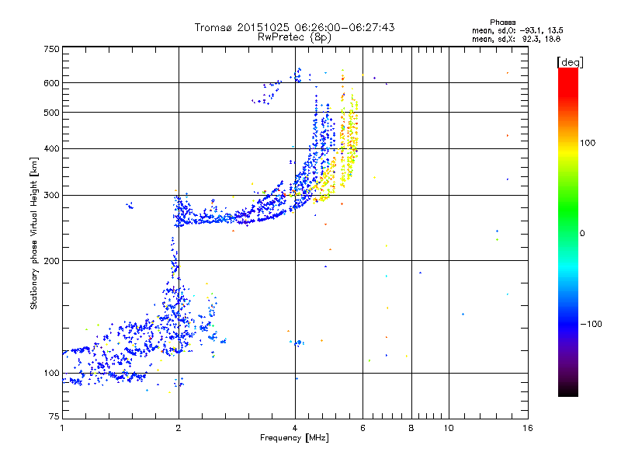621x466 pixels.
Task: Click the subtitle 'RwPretec (8p)'
Action: [x=294, y=37]
